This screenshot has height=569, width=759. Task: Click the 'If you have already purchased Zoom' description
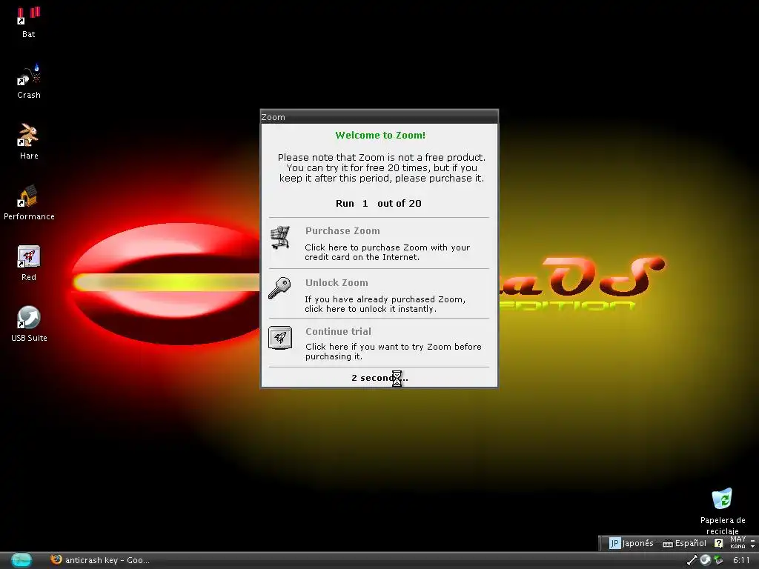pyautogui.click(x=385, y=304)
